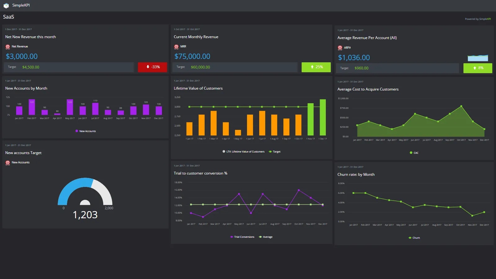Hide the Trial Conversions series via legend

(x=242, y=237)
